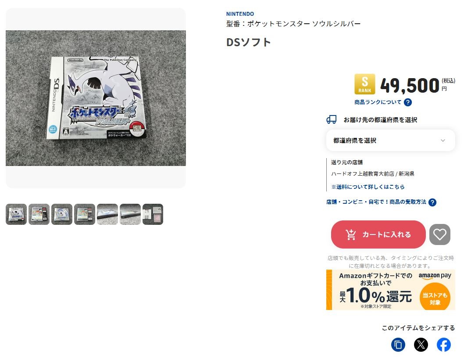Select the first thumbnail of front cover
464x357 pixels.
16,214
